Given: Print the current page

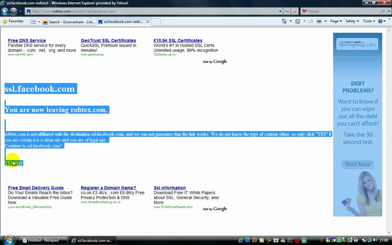Looking at the screenshot, I should [x=319, y=21].
